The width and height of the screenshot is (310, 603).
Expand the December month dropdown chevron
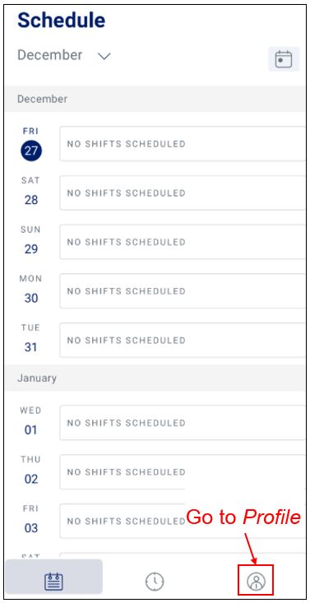(104, 56)
